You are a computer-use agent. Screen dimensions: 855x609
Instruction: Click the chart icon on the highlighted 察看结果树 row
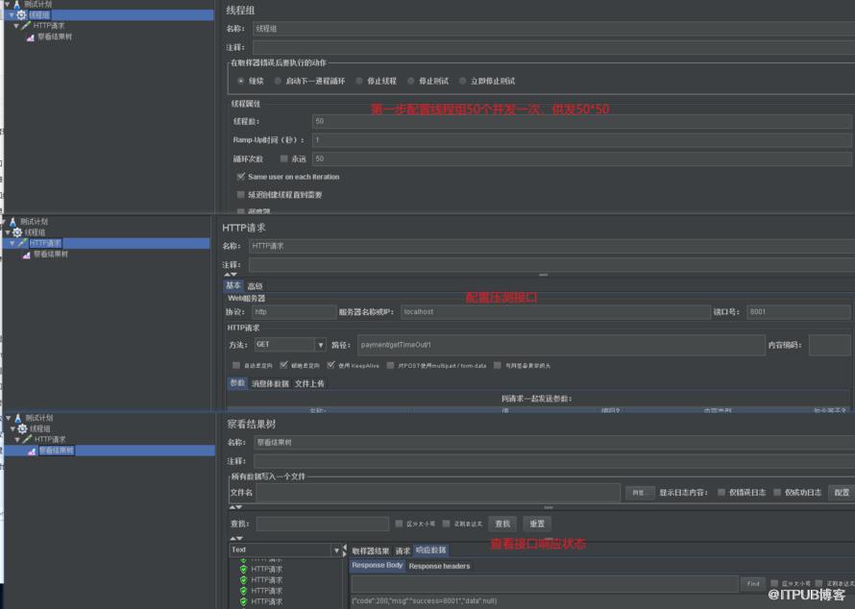click(32, 451)
